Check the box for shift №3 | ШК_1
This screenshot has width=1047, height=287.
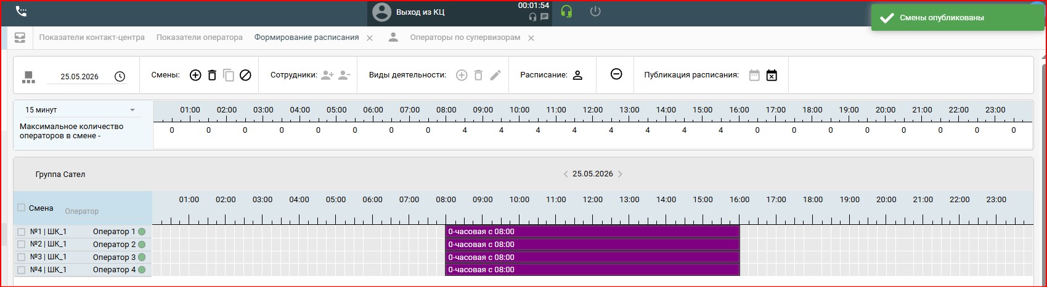pyautogui.click(x=21, y=258)
